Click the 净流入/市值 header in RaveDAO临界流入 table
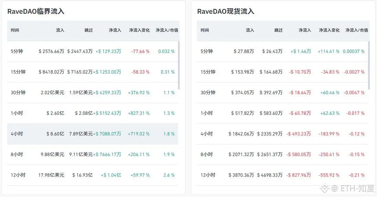This screenshot has width=377, height=197. click(x=167, y=30)
